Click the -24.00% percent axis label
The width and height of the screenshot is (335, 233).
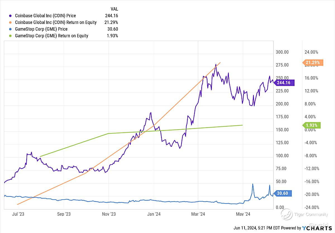(x=312, y=208)
